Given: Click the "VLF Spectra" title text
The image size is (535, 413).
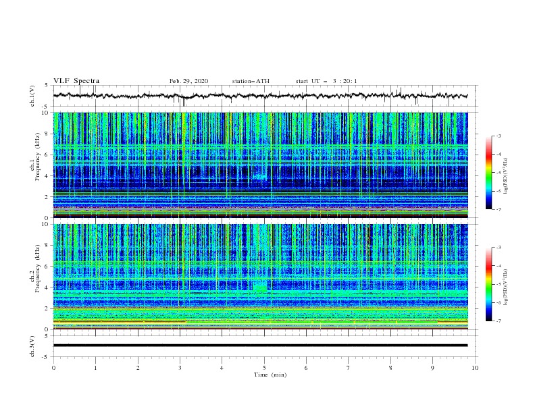Looking at the screenshot, I should [x=76, y=81].
